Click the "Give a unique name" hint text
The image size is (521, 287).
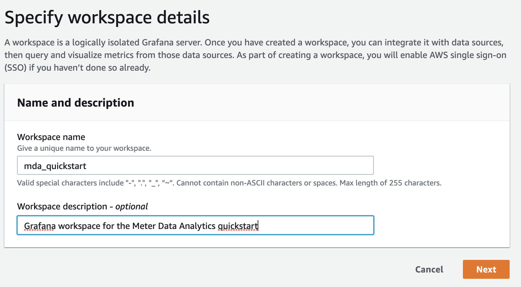(x=84, y=148)
